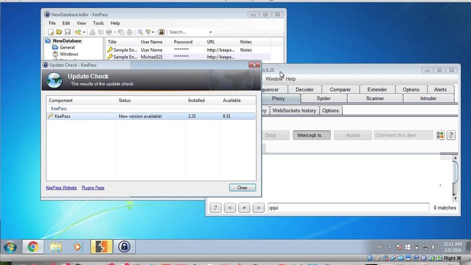This screenshot has height=265, width=471.
Task: Show hidden tray icons arrow
Action: 390,247
